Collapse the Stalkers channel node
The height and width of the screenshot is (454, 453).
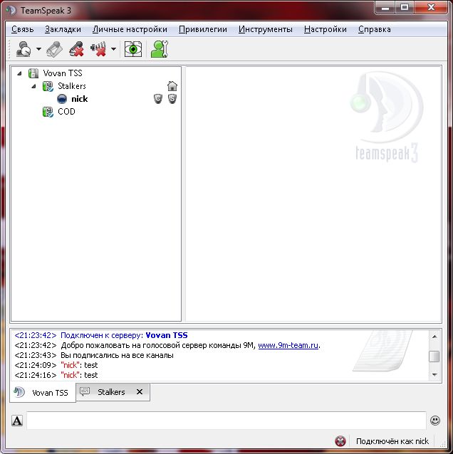(x=33, y=86)
